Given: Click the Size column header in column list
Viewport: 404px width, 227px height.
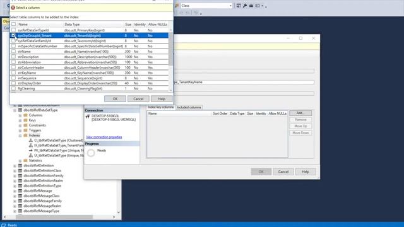Looking at the screenshot, I should pyautogui.click(x=128, y=24).
